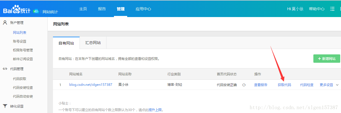Screen dimensions: 341x113
Task: Click the 代码检查 link in row
Action: tap(307, 85)
